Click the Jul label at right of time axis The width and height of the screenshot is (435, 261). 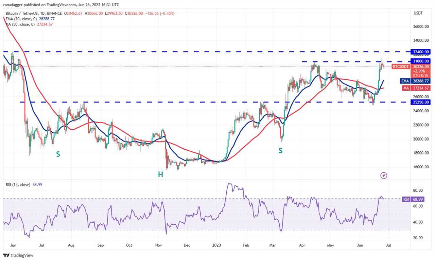(388, 244)
